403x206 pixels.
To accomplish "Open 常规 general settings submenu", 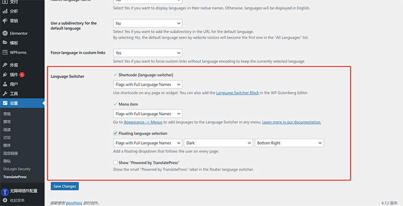I will pos(7,114).
